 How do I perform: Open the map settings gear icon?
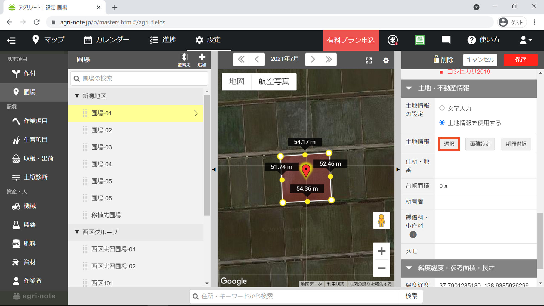(x=386, y=60)
